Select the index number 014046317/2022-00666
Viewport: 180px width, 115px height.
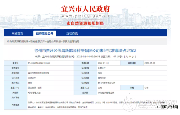39,63
